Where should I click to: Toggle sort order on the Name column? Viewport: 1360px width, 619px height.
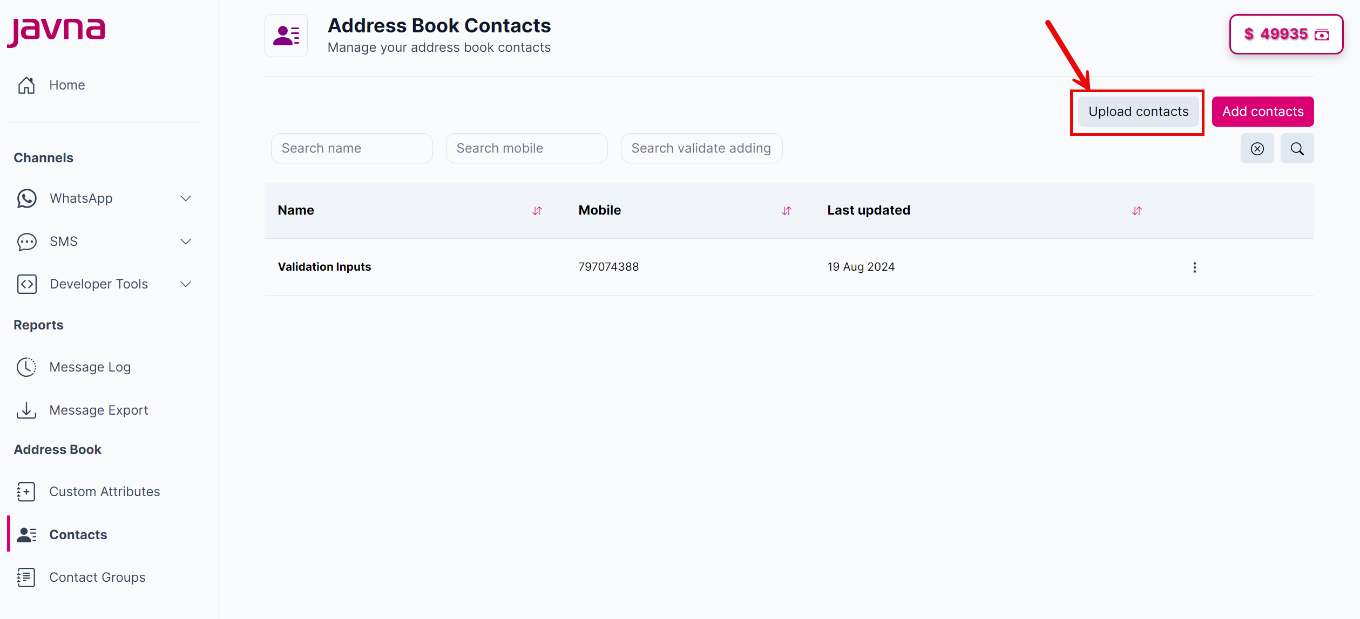(537, 211)
